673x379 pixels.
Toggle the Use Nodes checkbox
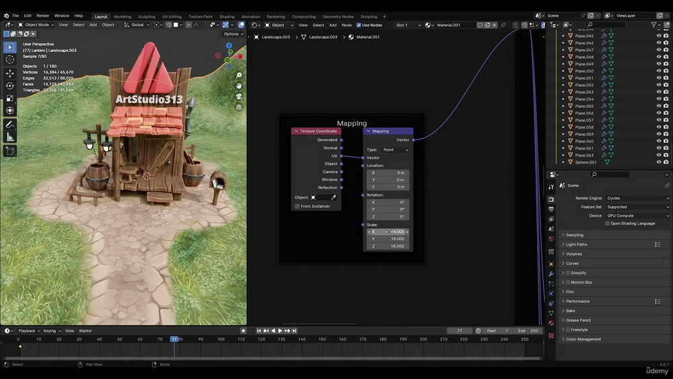(359, 25)
